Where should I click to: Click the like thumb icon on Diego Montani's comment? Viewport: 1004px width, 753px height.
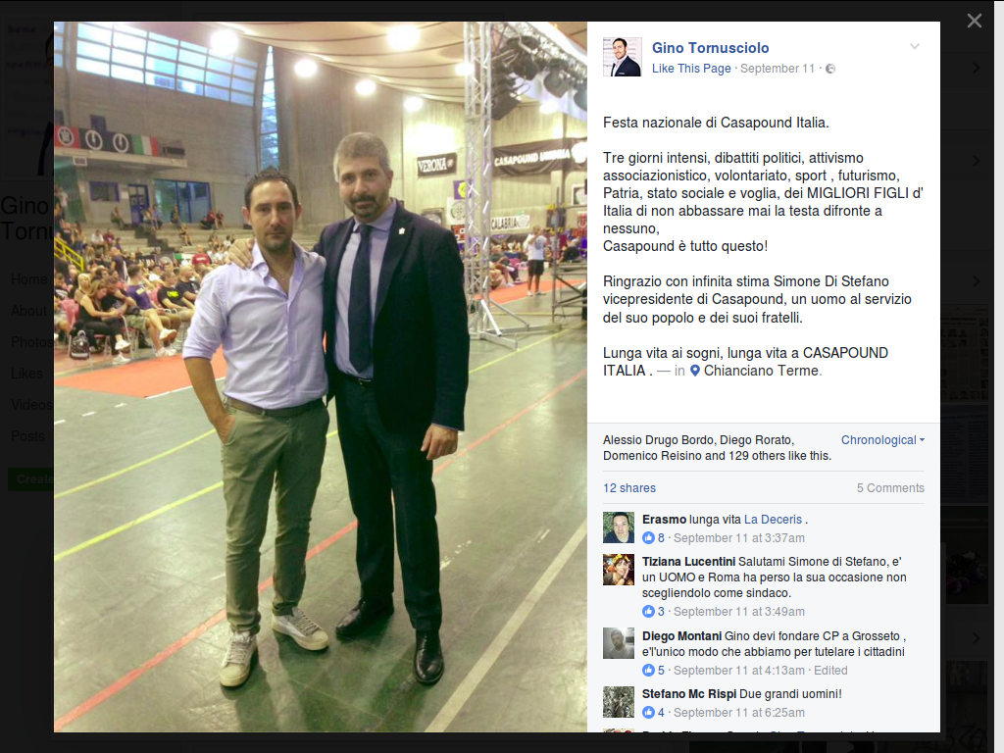[648, 671]
